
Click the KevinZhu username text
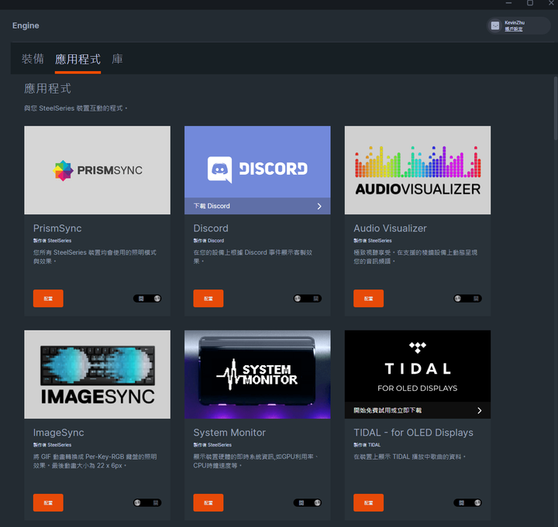tap(515, 22)
